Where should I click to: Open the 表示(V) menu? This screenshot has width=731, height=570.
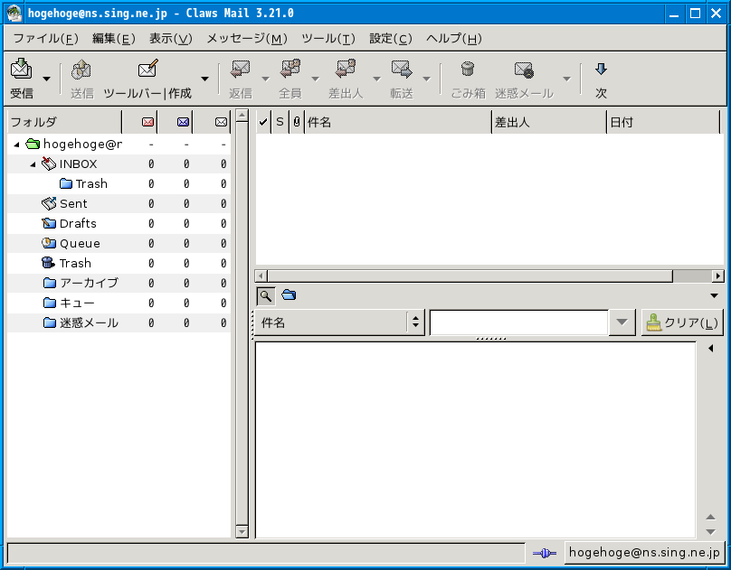click(171, 39)
